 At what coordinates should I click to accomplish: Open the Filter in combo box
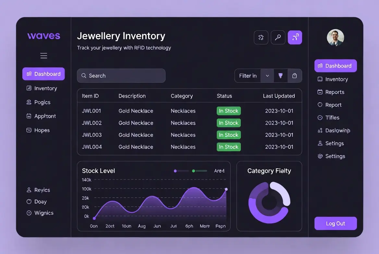pyautogui.click(x=248, y=76)
